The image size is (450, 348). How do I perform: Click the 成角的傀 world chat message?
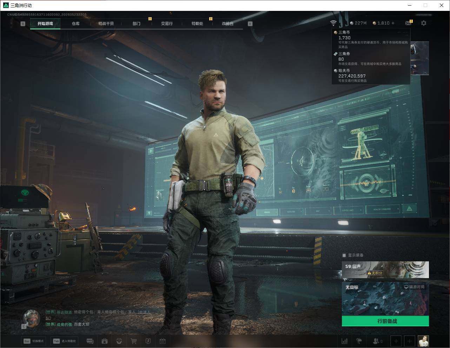point(68,324)
